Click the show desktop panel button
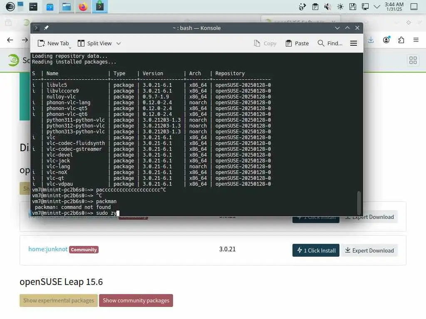The width and height of the screenshot is (426, 319). pyautogui.click(x=414, y=7)
